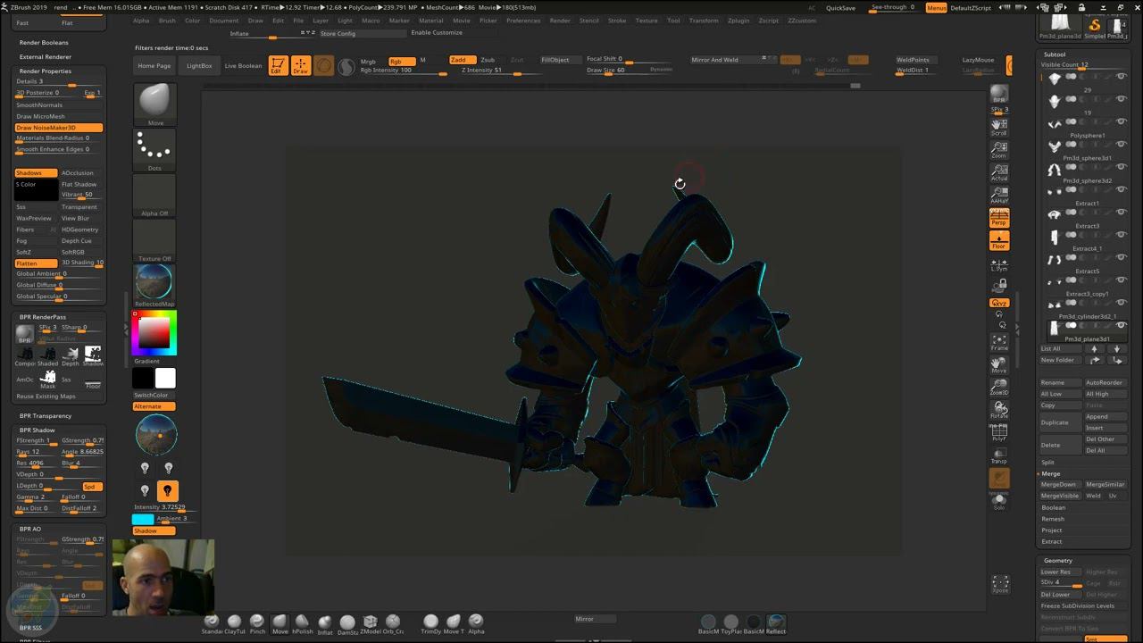The height and width of the screenshot is (643, 1143).
Task: Collapse the Geometry panel header
Action: coord(1058,560)
